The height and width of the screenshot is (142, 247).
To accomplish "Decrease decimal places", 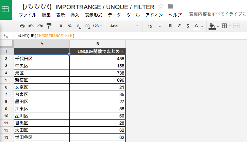I will point(79,26).
